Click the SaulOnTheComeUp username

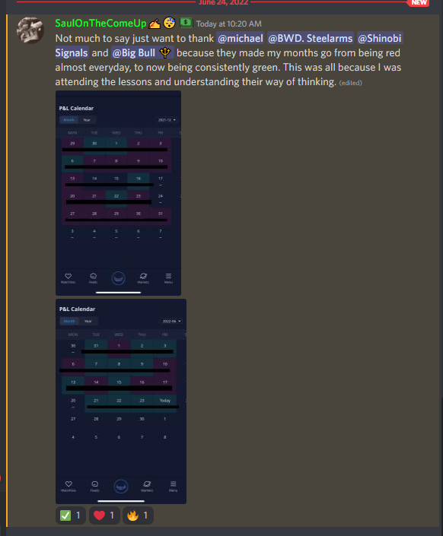coord(100,24)
